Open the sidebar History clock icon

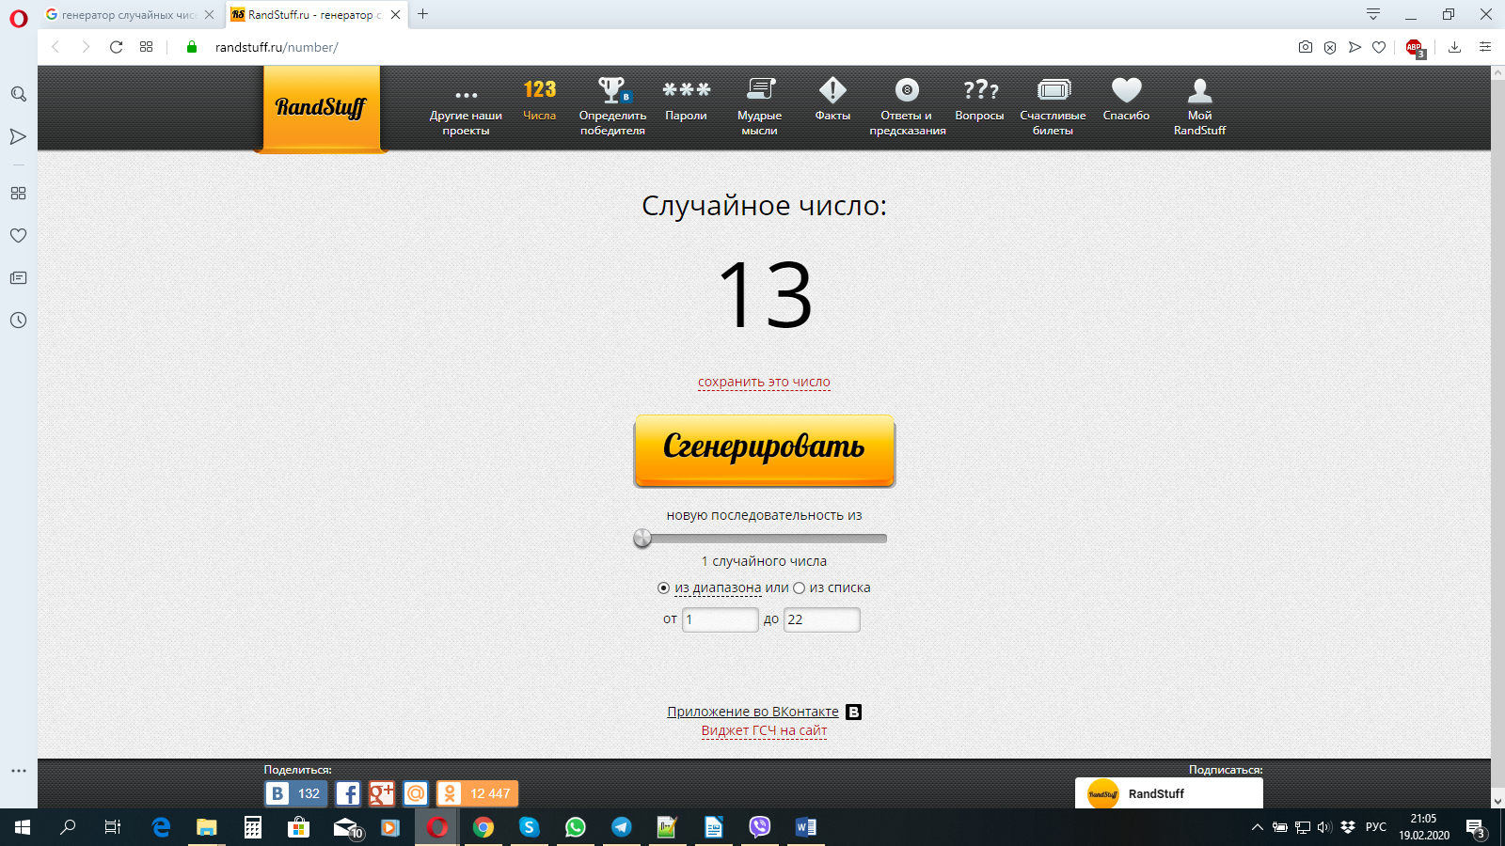18,321
